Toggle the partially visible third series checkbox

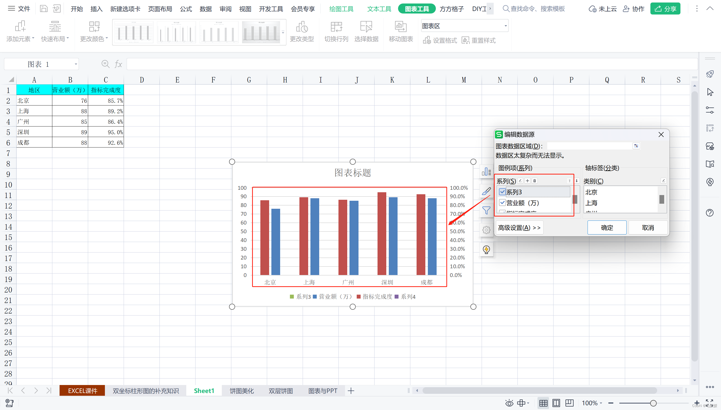(x=502, y=211)
